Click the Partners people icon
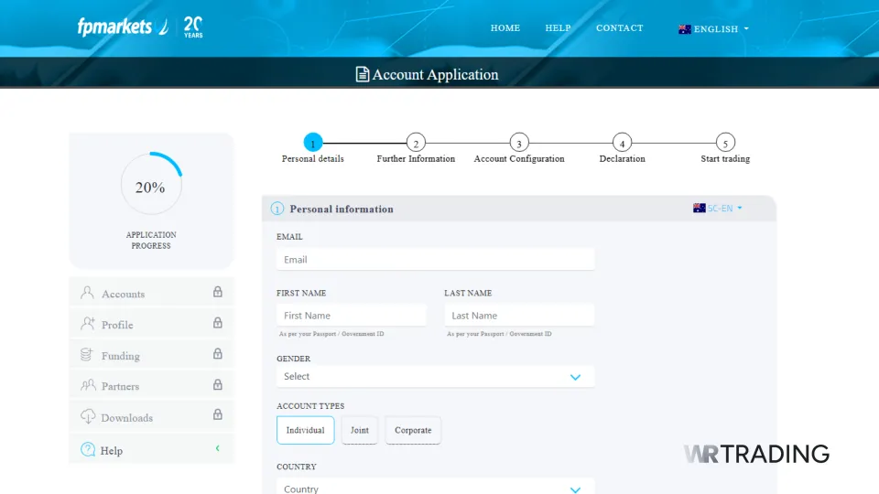 point(88,385)
